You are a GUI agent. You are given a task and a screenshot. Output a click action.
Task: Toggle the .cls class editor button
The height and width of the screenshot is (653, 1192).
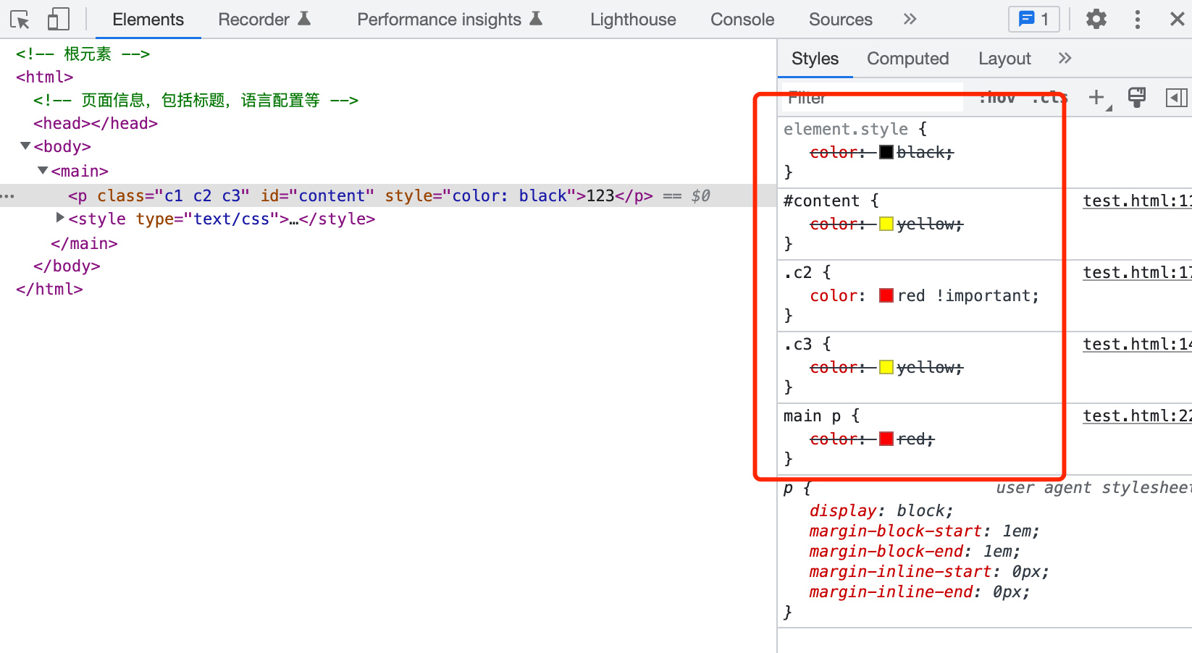(1049, 98)
